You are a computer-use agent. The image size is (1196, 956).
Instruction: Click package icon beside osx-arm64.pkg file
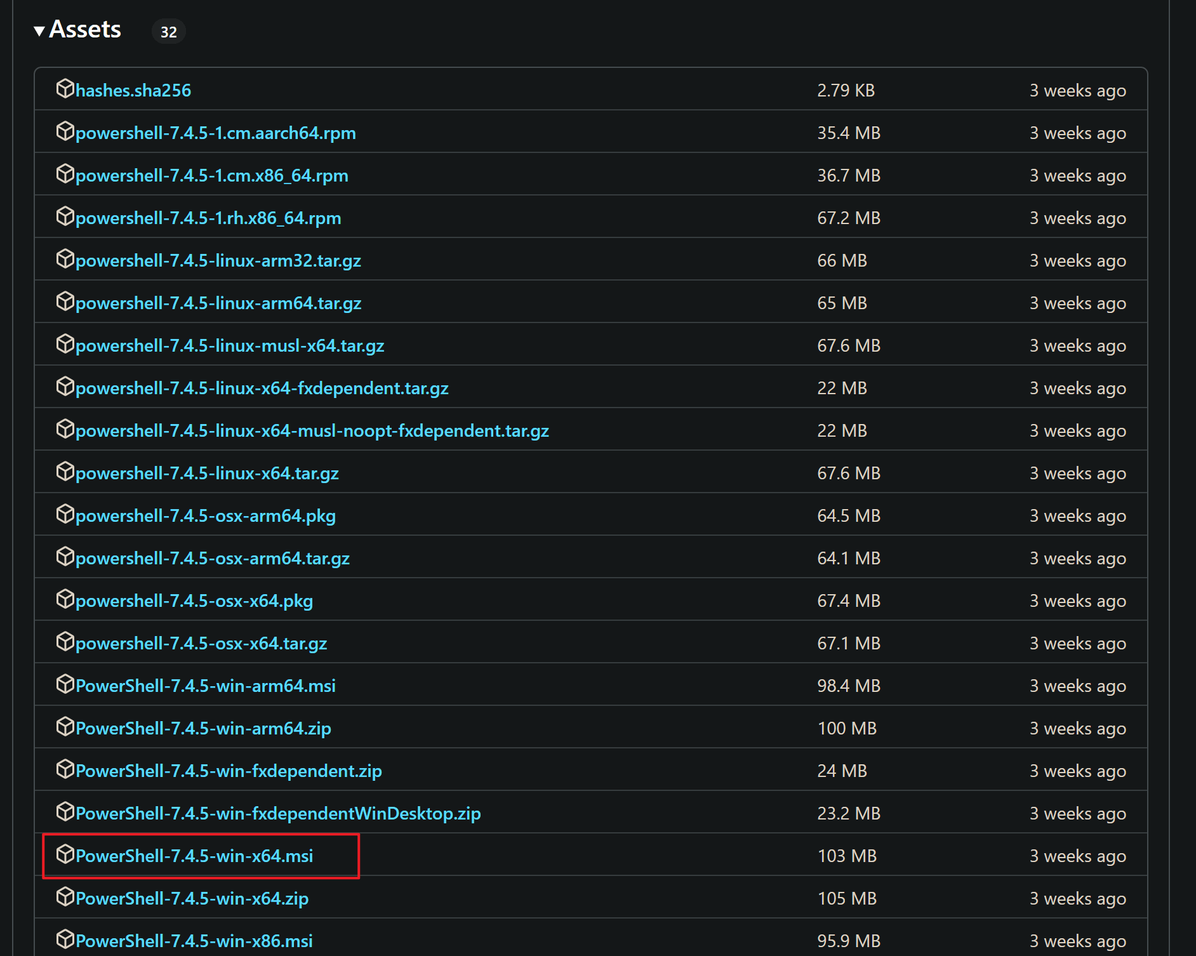click(65, 514)
